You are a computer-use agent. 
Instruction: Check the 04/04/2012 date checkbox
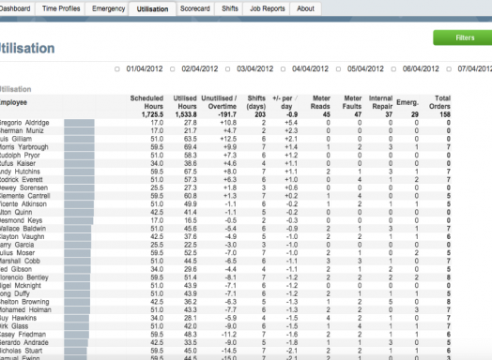point(283,69)
